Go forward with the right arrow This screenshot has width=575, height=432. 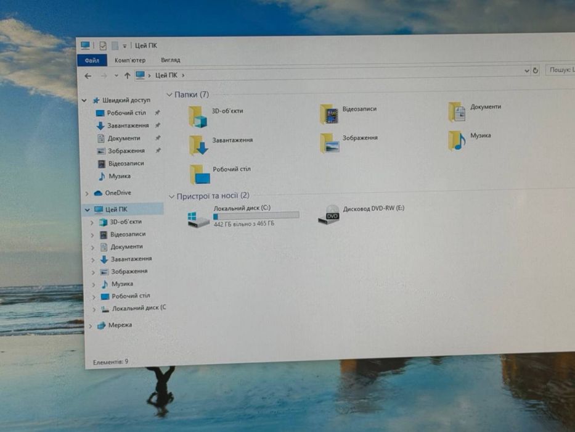point(104,76)
